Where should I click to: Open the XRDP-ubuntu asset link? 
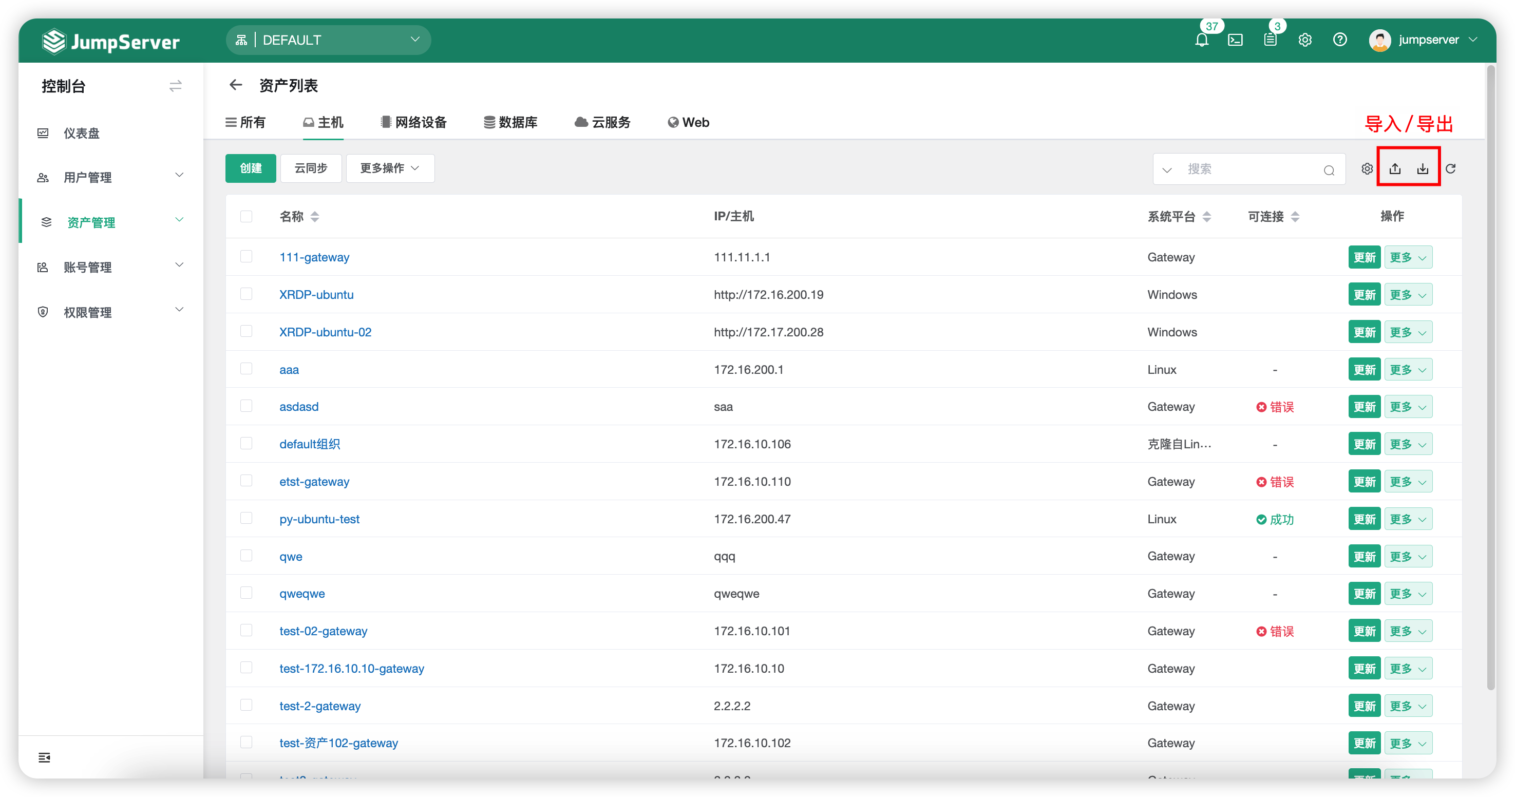tap(316, 294)
